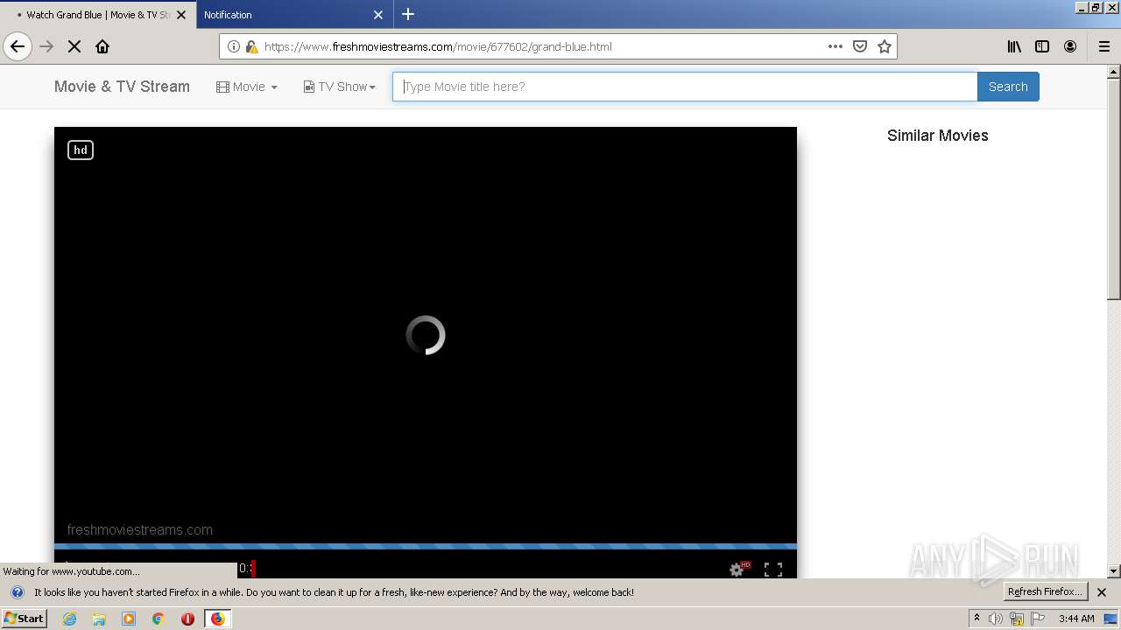Dismiss the Firefox refresh notification bar

pos(1102,592)
